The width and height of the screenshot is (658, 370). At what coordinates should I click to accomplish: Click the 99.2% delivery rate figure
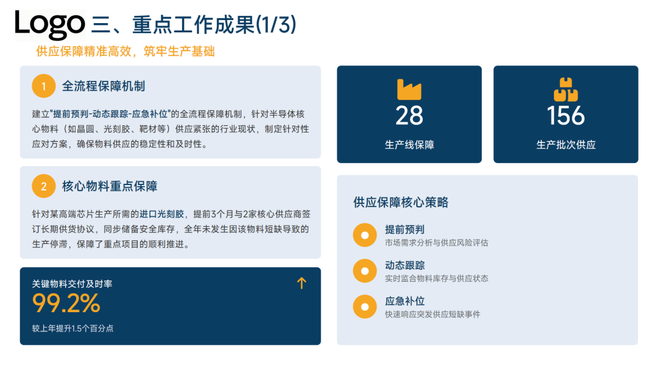66,304
